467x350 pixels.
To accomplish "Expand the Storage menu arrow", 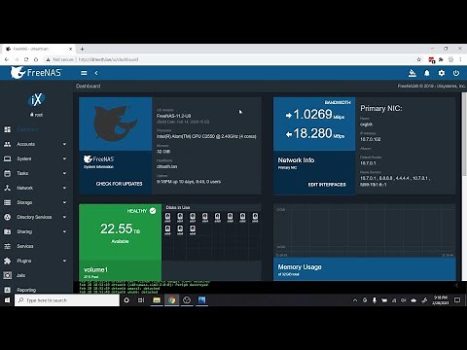I will (x=64, y=202).
